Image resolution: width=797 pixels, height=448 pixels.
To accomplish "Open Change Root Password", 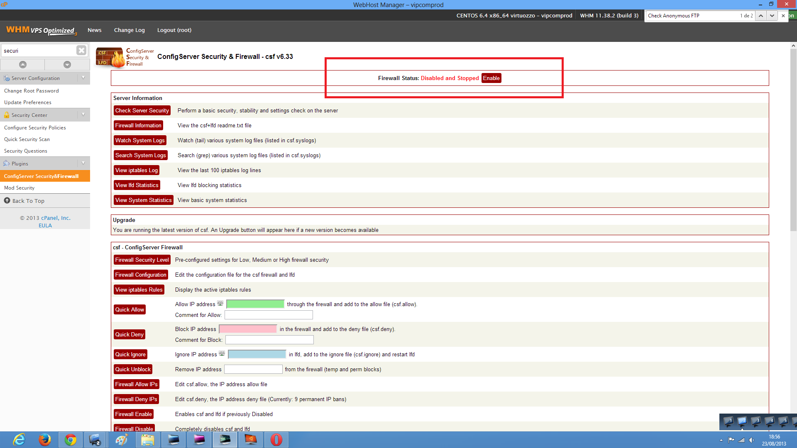I will 32,90.
